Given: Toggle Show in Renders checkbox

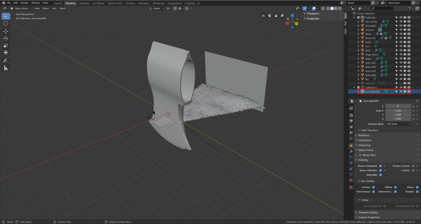Looking at the screenshot, I should (380, 170).
